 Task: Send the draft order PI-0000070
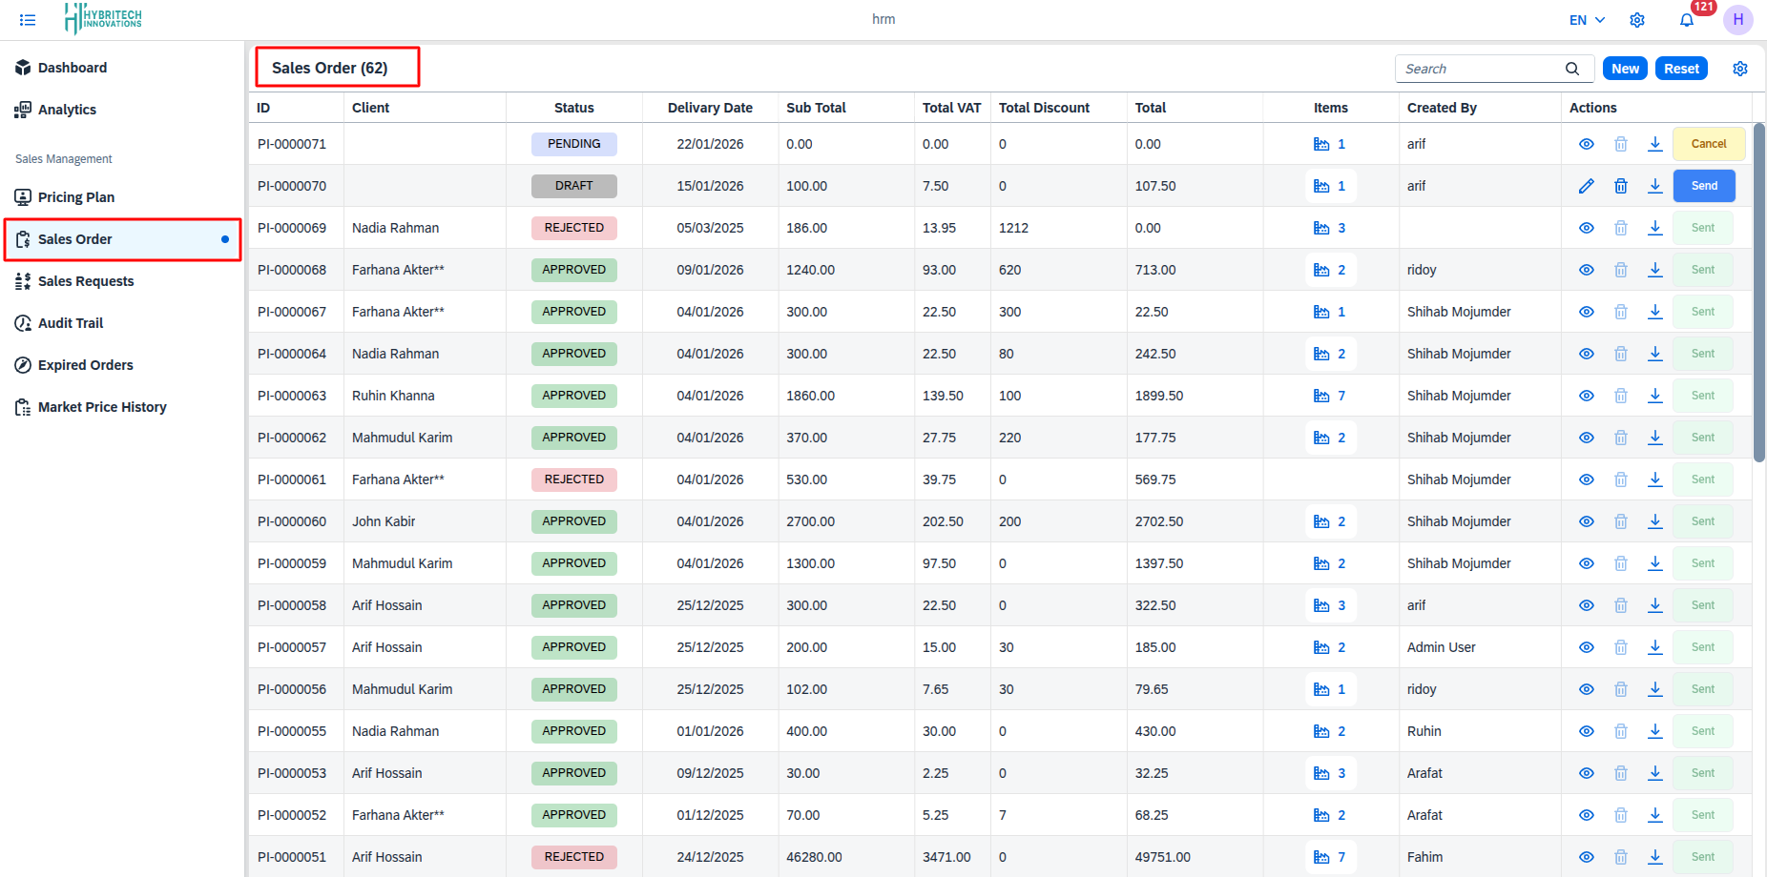point(1704,186)
